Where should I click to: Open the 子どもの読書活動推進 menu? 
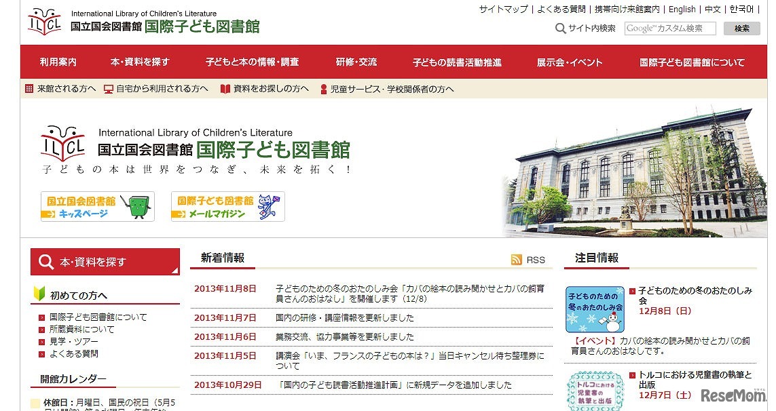pyautogui.click(x=458, y=62)
